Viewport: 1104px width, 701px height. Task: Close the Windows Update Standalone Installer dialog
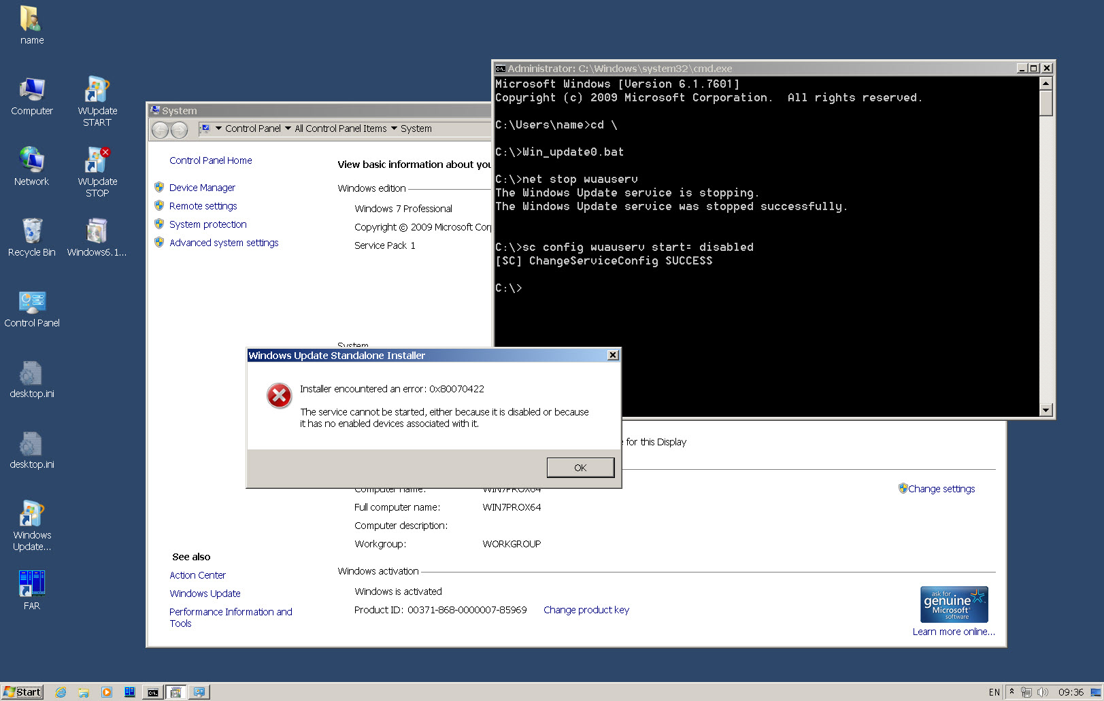pos(613,355)
